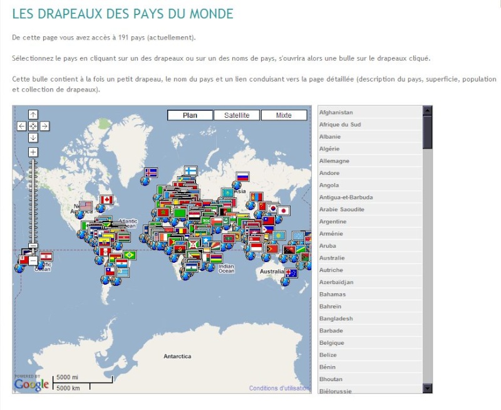The image size is (501, 410).
Task: Choose Bangladesh from the country list
Action: (370, 319)
